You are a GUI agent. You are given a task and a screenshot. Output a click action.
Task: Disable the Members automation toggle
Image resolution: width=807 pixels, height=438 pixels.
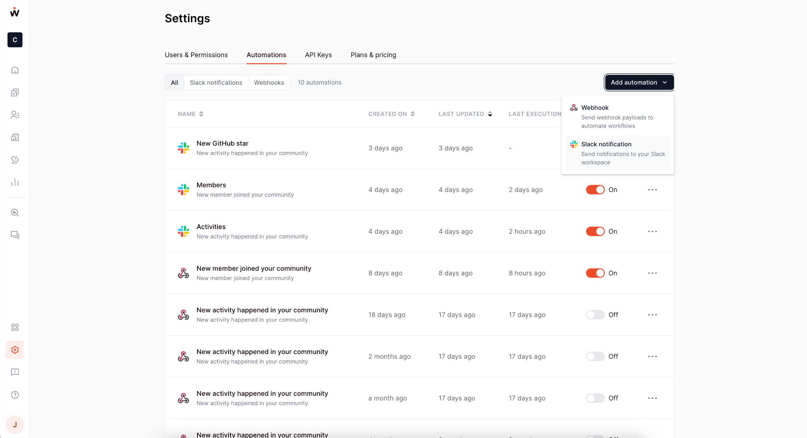click(595, 190)
